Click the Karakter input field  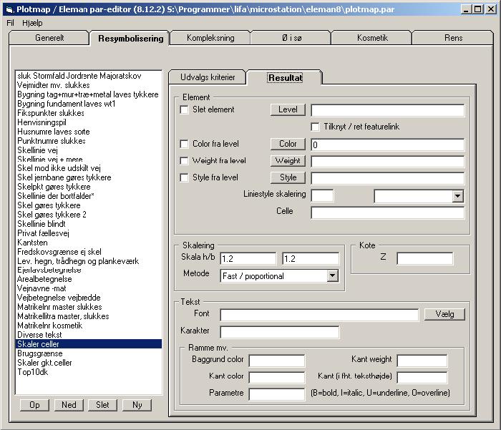click(x=280, y=332)
